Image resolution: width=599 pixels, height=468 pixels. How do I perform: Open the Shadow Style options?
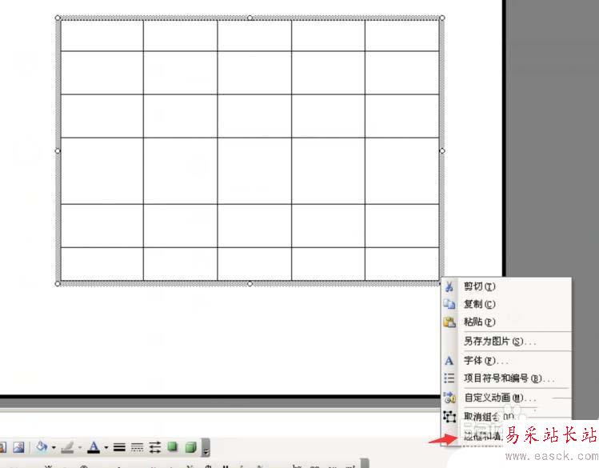(173, 446)
